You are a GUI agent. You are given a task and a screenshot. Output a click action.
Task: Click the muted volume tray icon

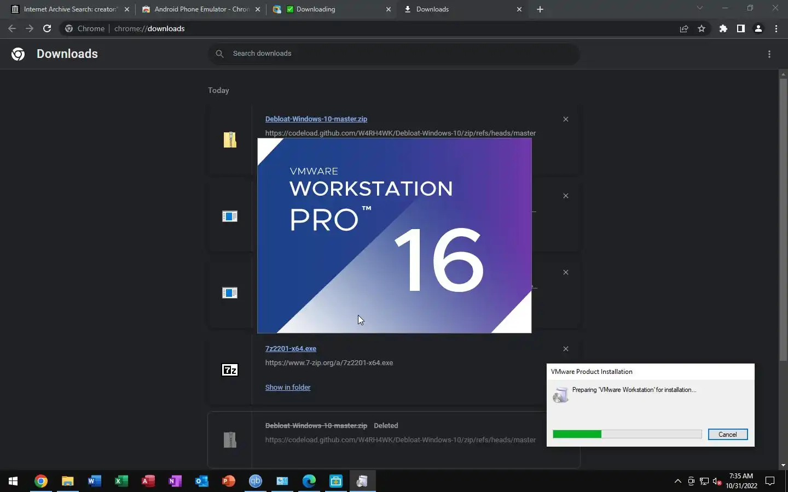717,481
